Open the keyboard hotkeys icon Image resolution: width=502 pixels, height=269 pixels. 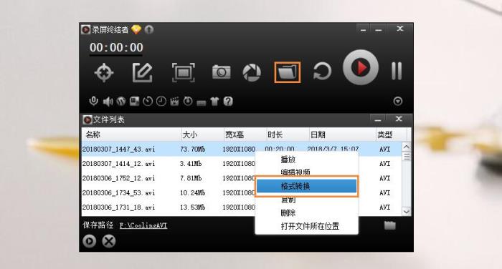click(x=201, y=102)
